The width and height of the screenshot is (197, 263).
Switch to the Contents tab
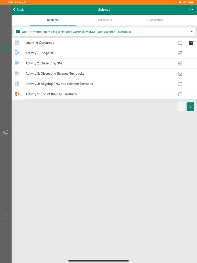[53, 20]
